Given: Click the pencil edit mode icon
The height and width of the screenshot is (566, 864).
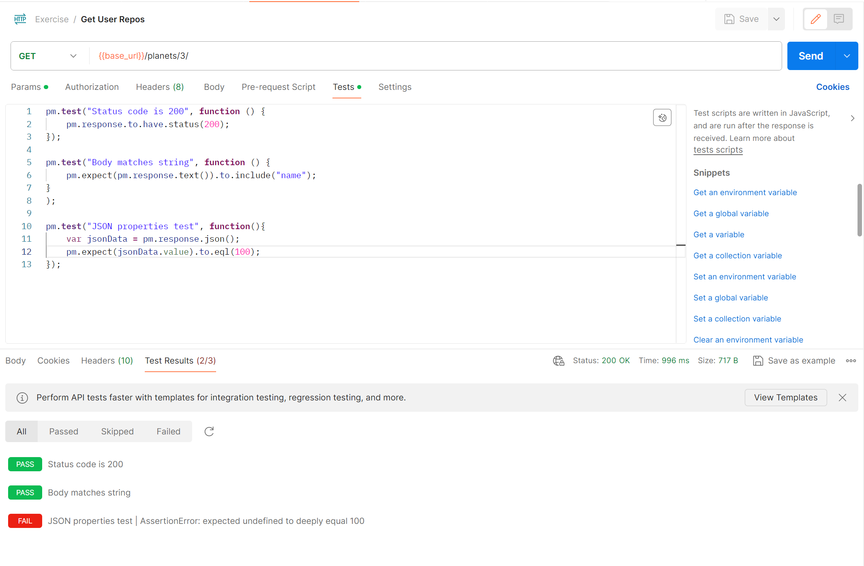Looking at the screenshot, I should point(815,19).
